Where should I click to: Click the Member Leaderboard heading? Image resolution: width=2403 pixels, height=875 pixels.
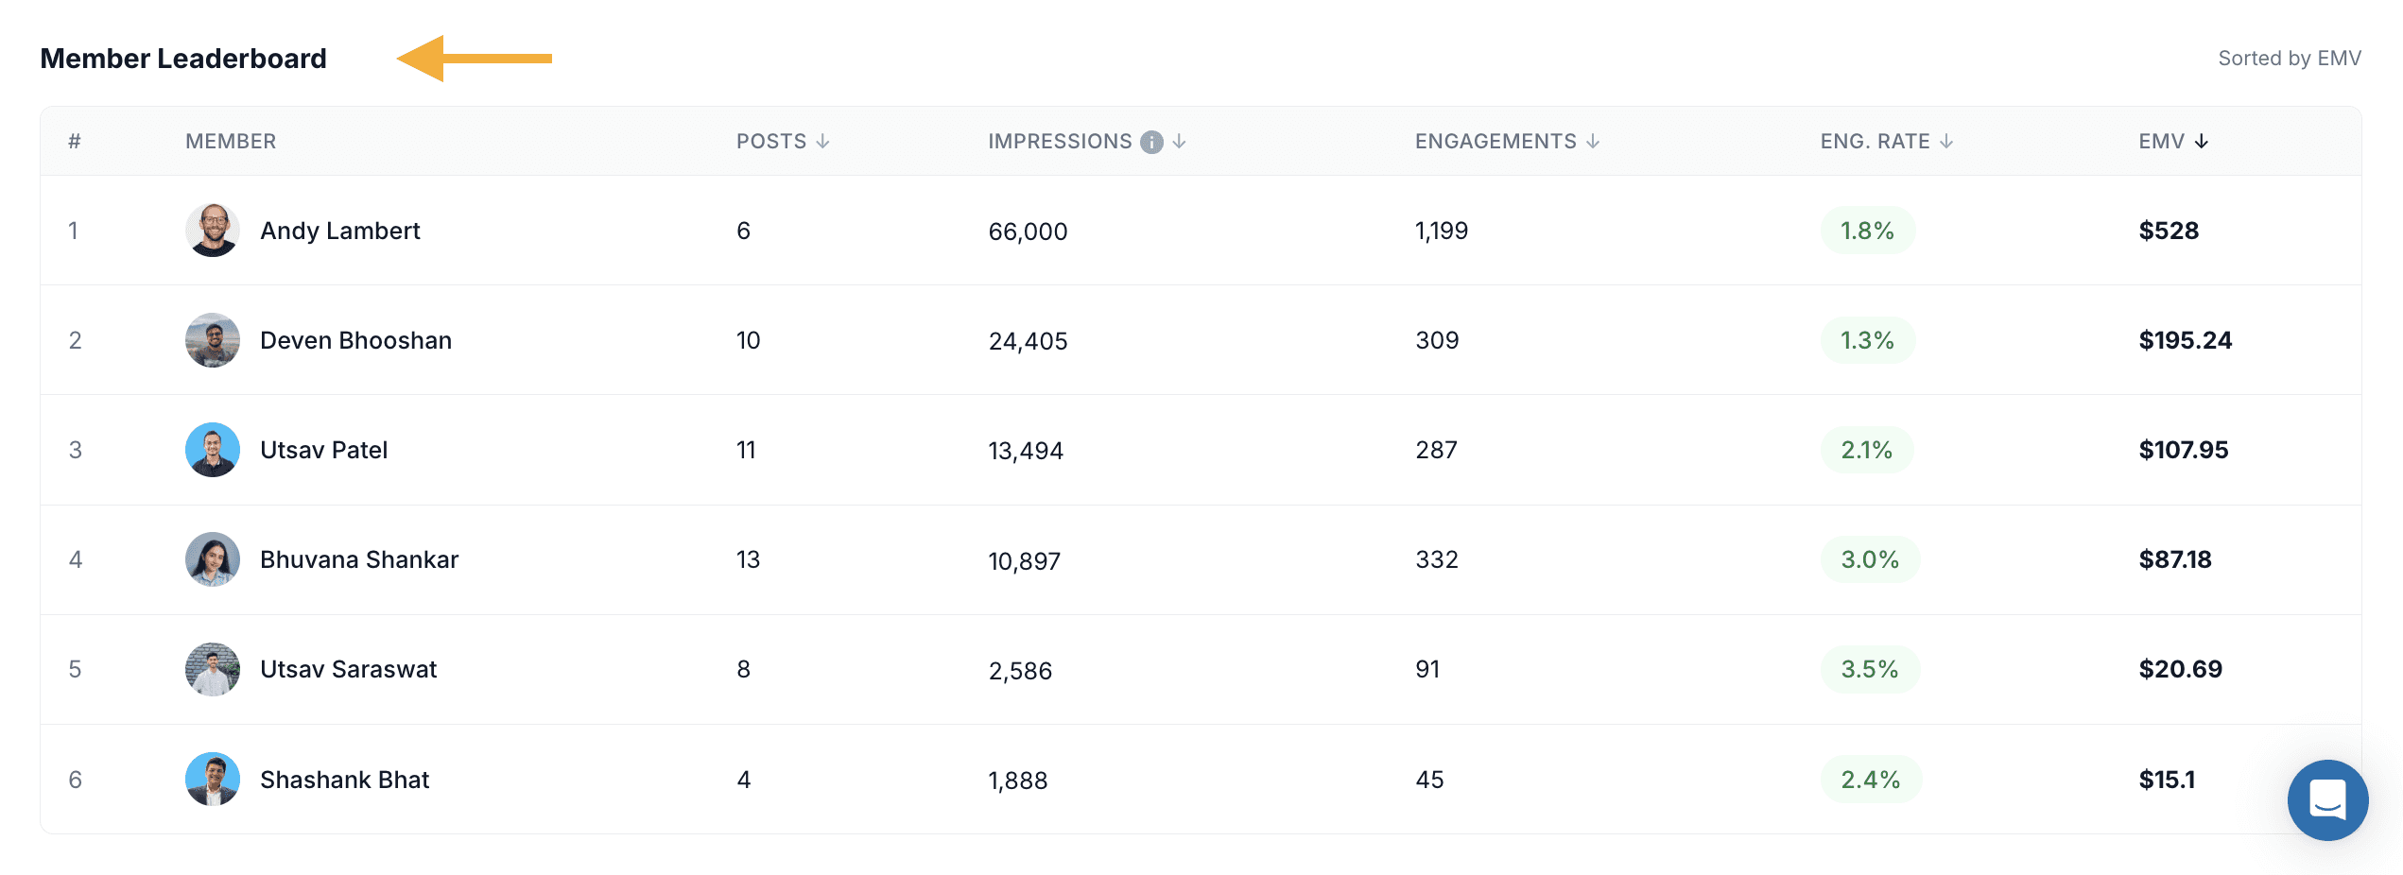[x=183, y=59]
